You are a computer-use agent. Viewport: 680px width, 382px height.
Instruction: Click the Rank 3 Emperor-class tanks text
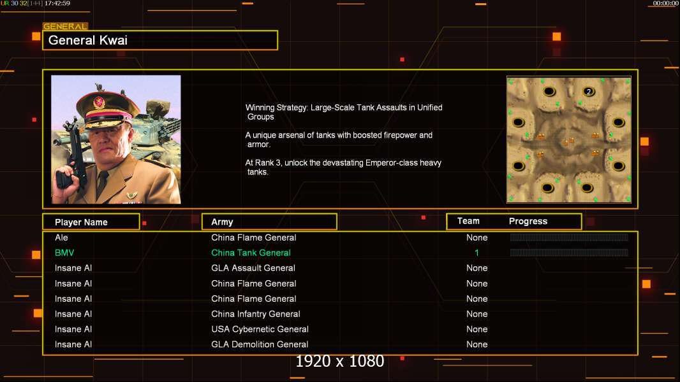(x=343, y=167)
